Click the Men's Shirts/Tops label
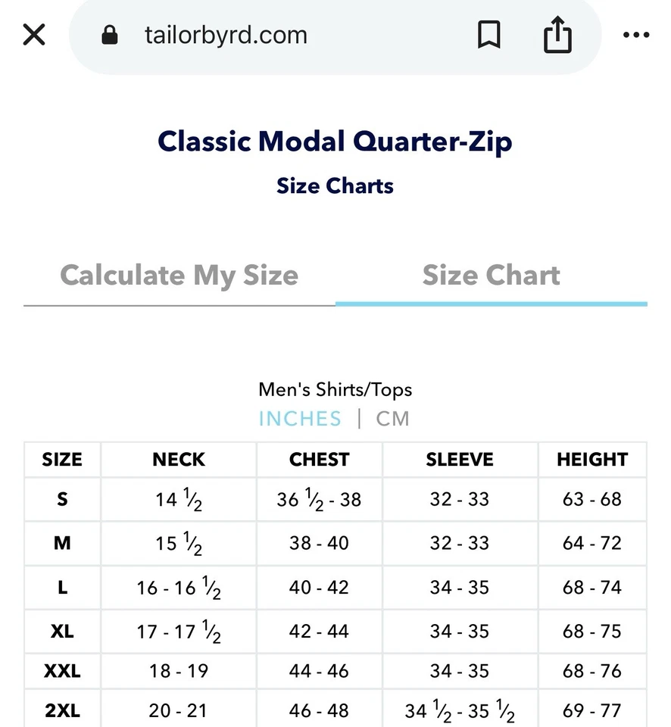 [x=335, y=389]
